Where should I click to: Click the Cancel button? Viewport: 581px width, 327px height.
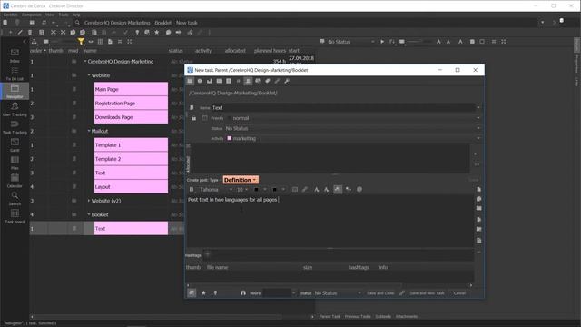pos(459,292)
